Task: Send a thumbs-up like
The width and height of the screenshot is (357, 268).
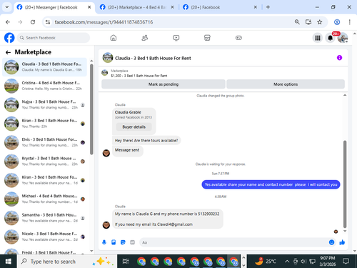Action: [342, 242]
